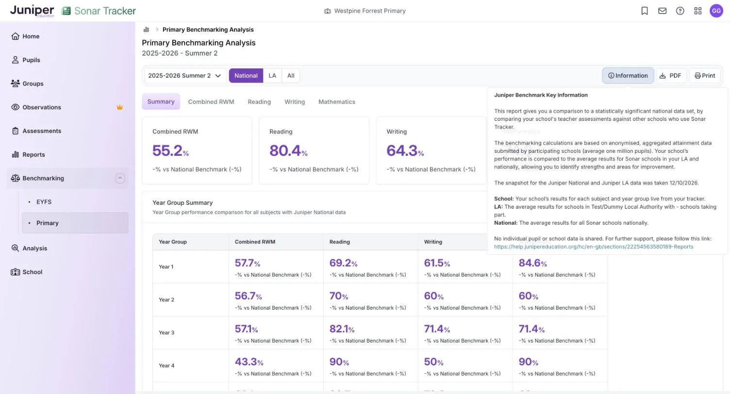Viewport: 730px width, 394px height.
Task: Open the apps grid icon
Action: [698, 11]
